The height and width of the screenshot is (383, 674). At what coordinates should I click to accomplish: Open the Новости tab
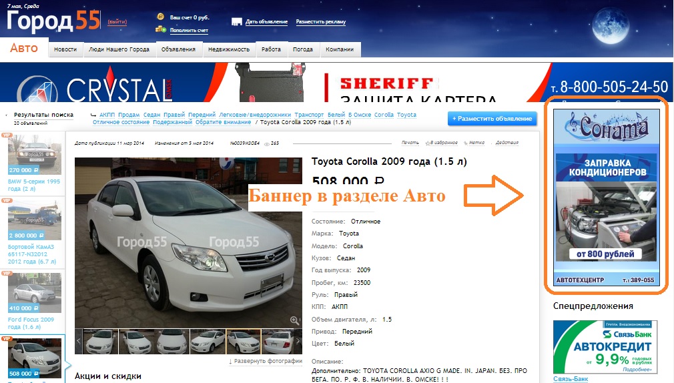[x=65, y=49]
